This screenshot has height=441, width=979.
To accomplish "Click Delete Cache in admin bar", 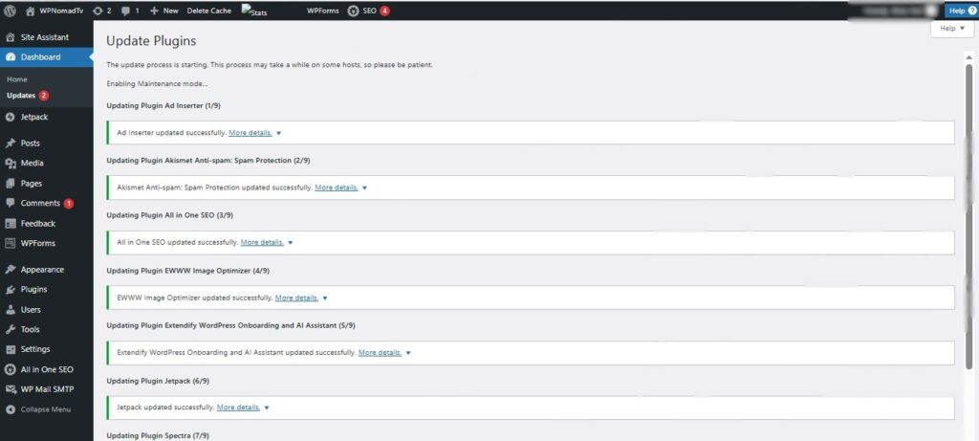I will click(x=208, y=11).
